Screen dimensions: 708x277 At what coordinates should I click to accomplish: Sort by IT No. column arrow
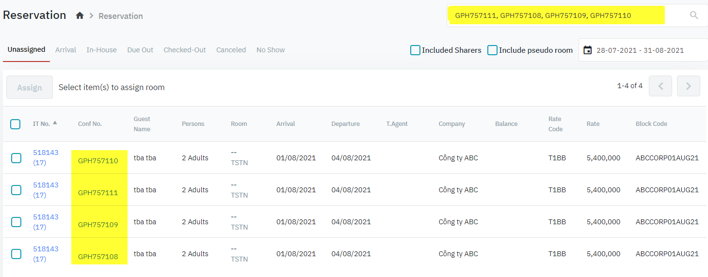(55, 123)
